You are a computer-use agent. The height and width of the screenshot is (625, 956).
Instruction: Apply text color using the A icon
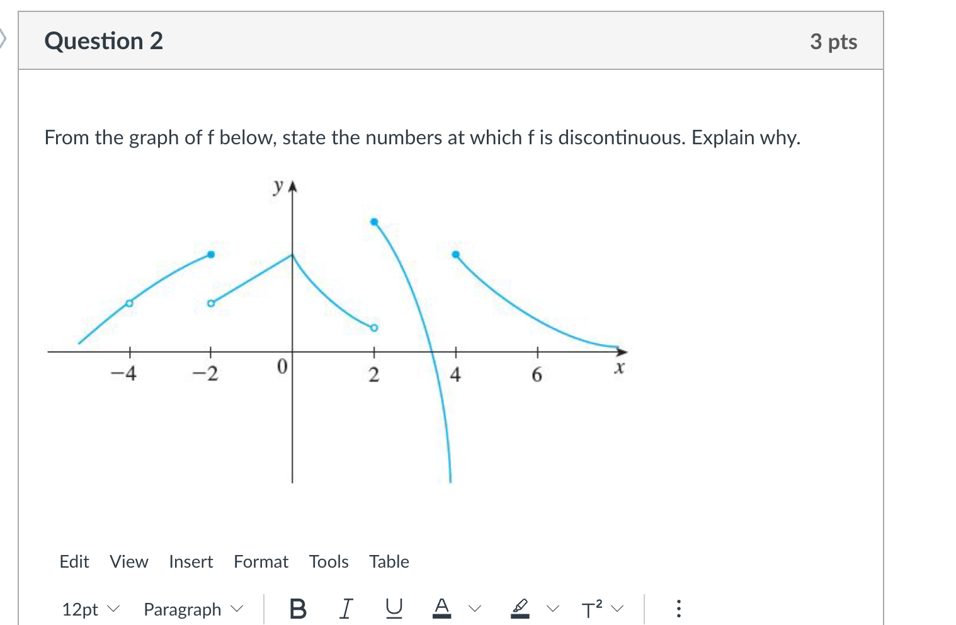pyautogui.click(x=443, y=608)
